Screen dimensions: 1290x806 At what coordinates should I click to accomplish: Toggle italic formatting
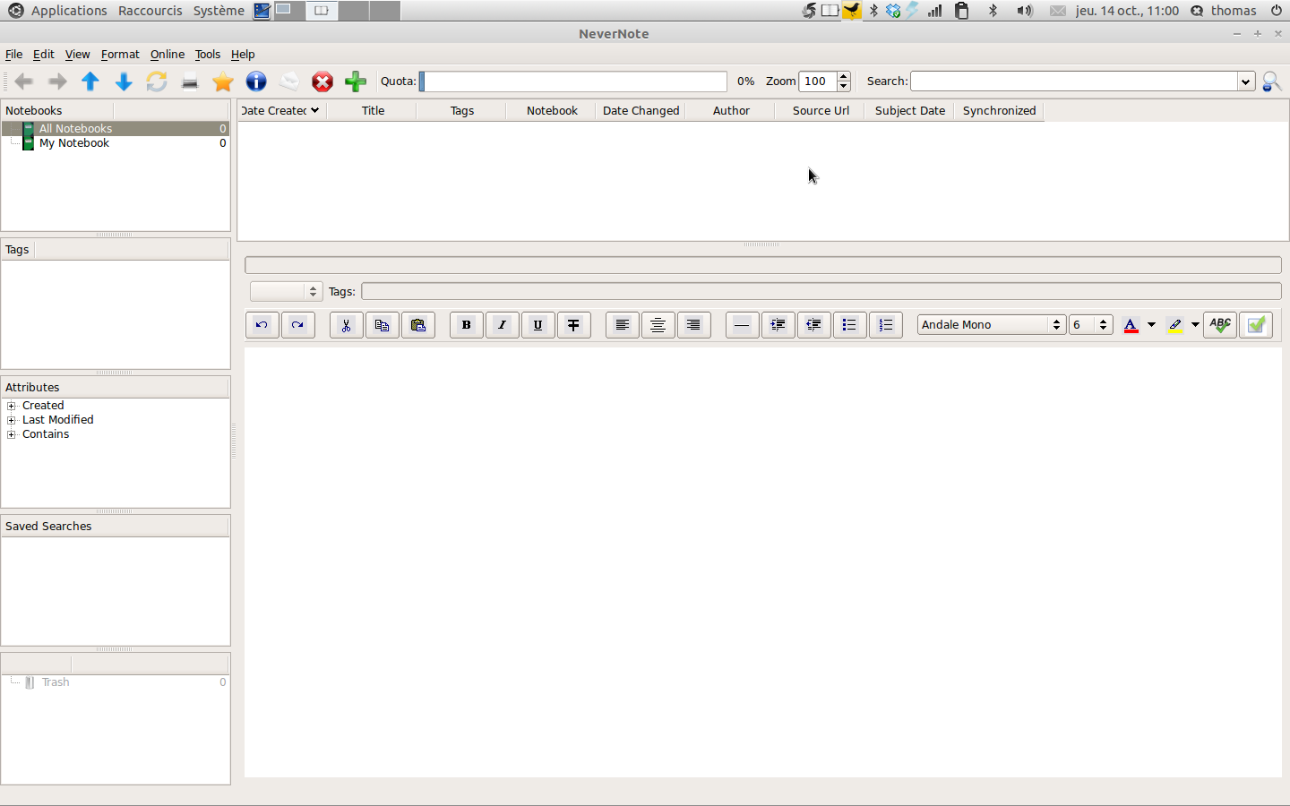coord(502,325)
